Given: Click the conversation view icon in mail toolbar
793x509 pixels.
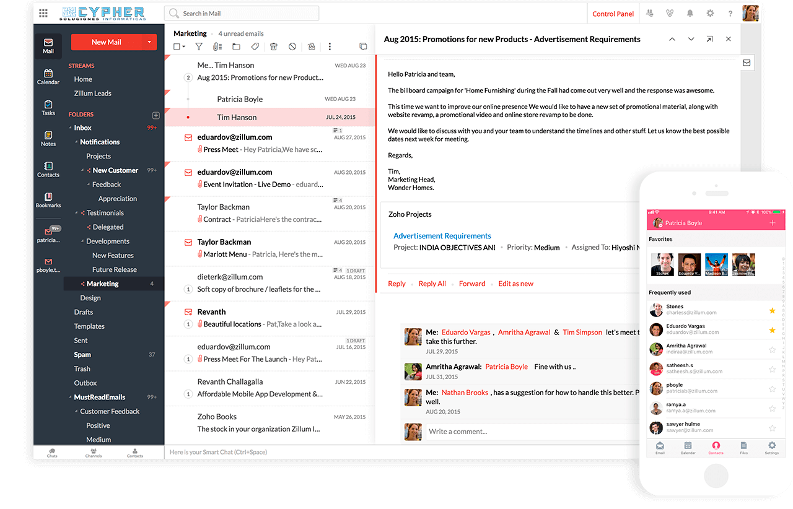Looking at the screenshot, I should coord(363,46).
